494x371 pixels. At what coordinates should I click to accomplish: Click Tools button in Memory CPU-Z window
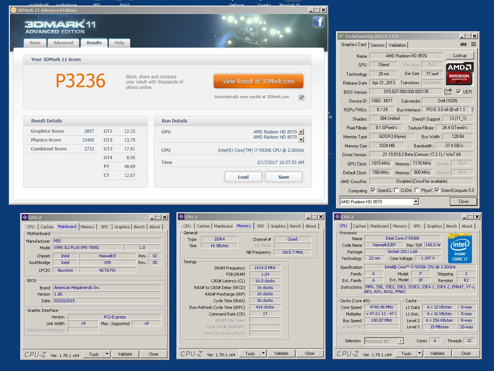tap(250, 353)
